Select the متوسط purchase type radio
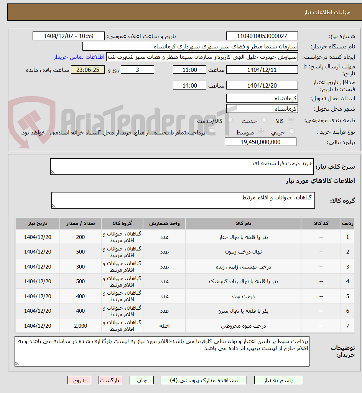 point(261,131)
